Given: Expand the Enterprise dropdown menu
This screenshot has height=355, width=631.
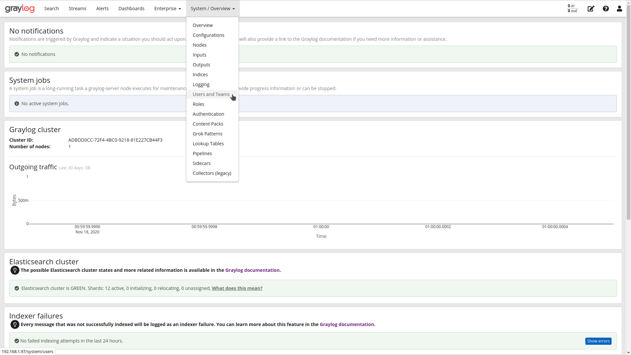Looking at the screenshot, I should pos(167,9).
